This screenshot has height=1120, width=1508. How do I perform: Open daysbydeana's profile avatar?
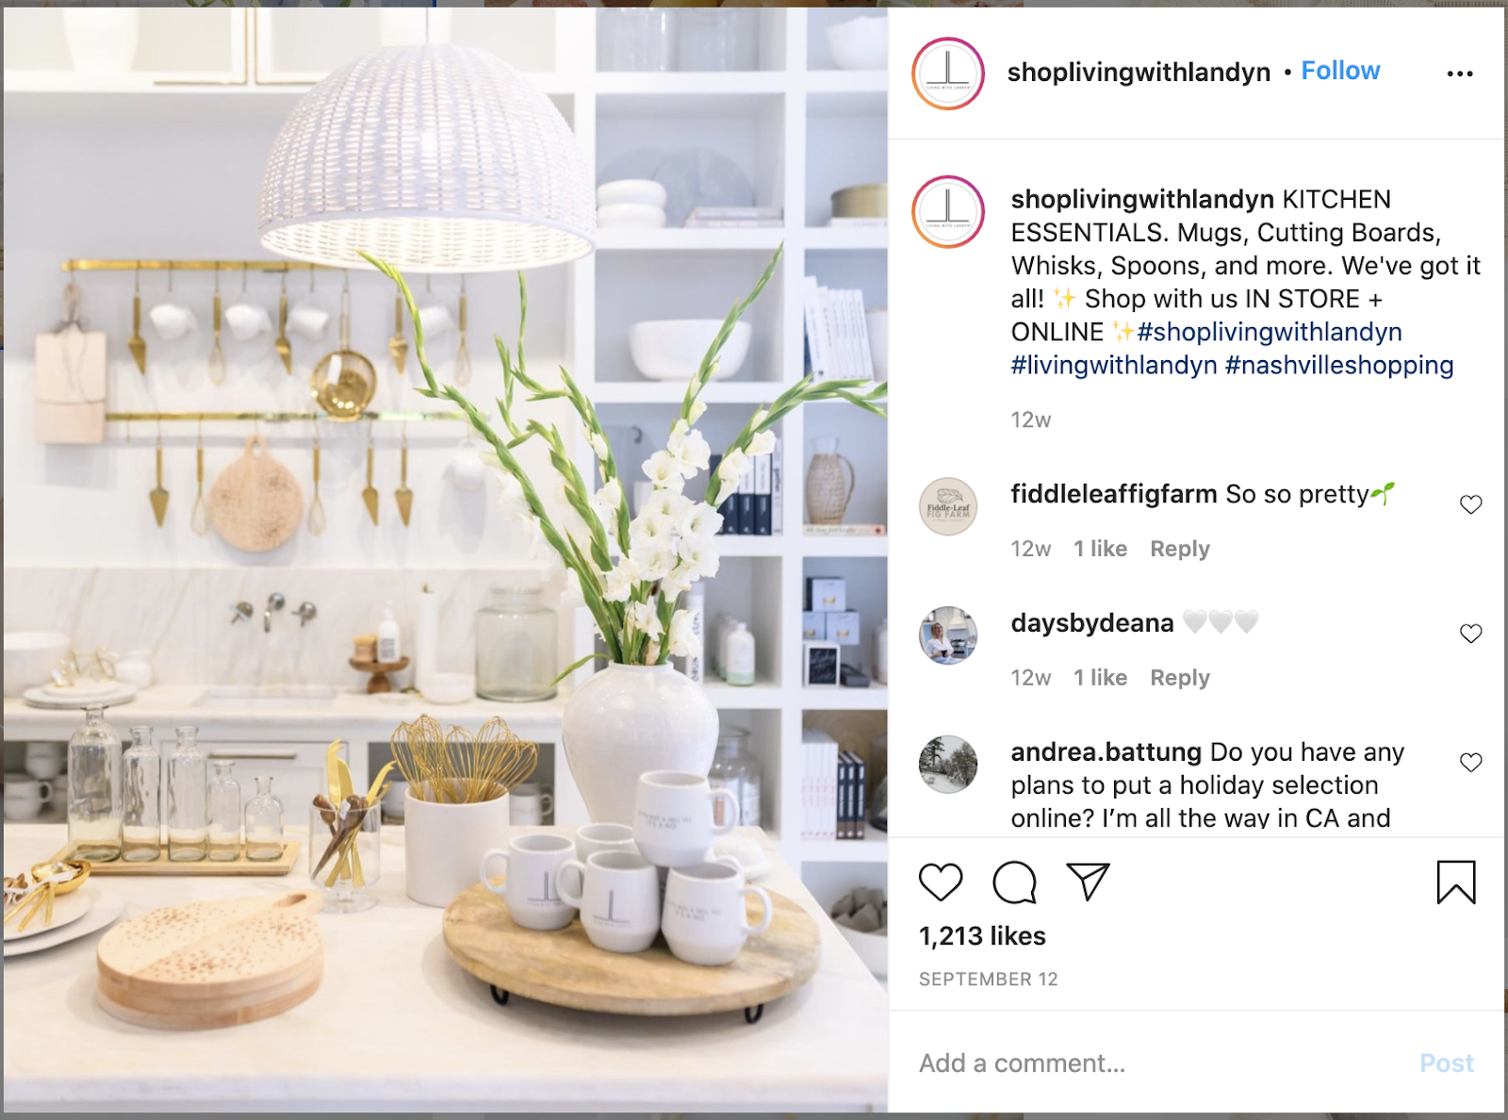point(948,635)
